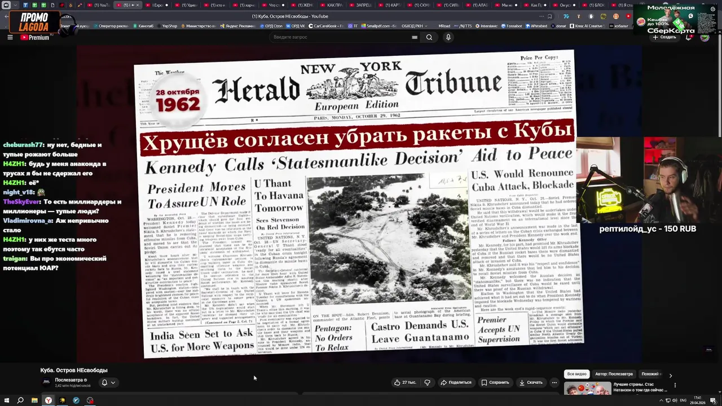Click 'Скачать' to download the video
The width and height of the screenshot is (722, 406).
pos(531,382)
